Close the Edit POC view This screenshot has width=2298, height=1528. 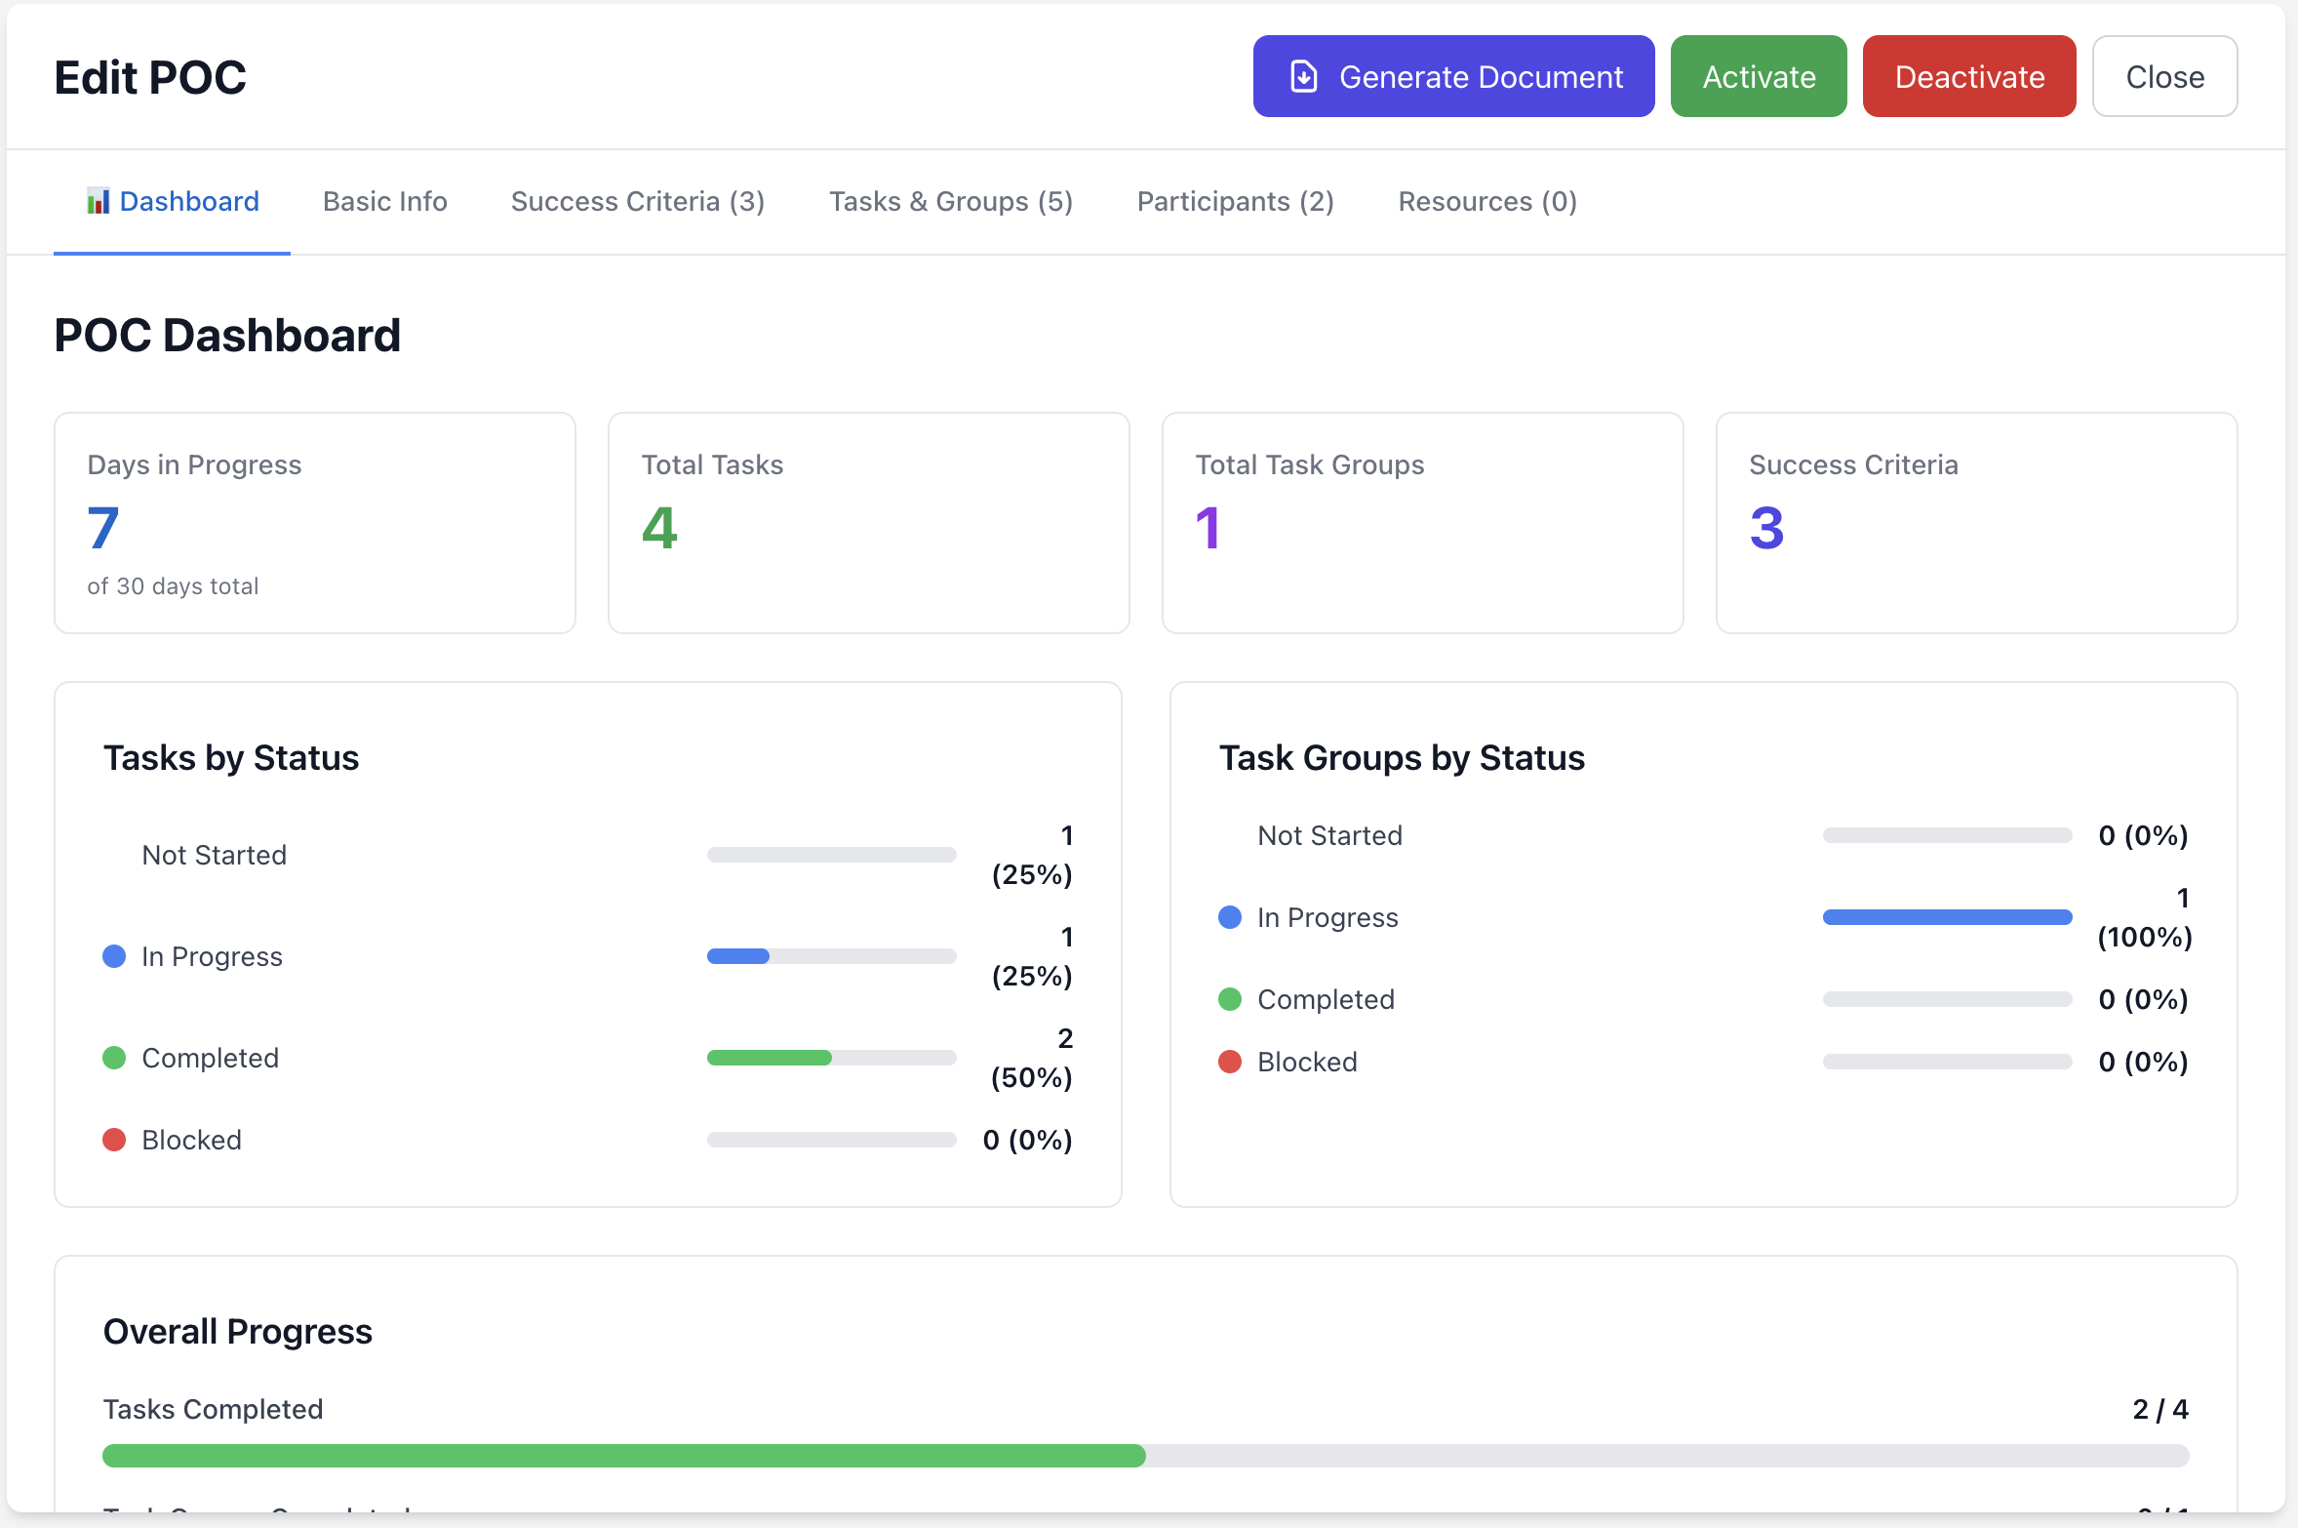2164,75
